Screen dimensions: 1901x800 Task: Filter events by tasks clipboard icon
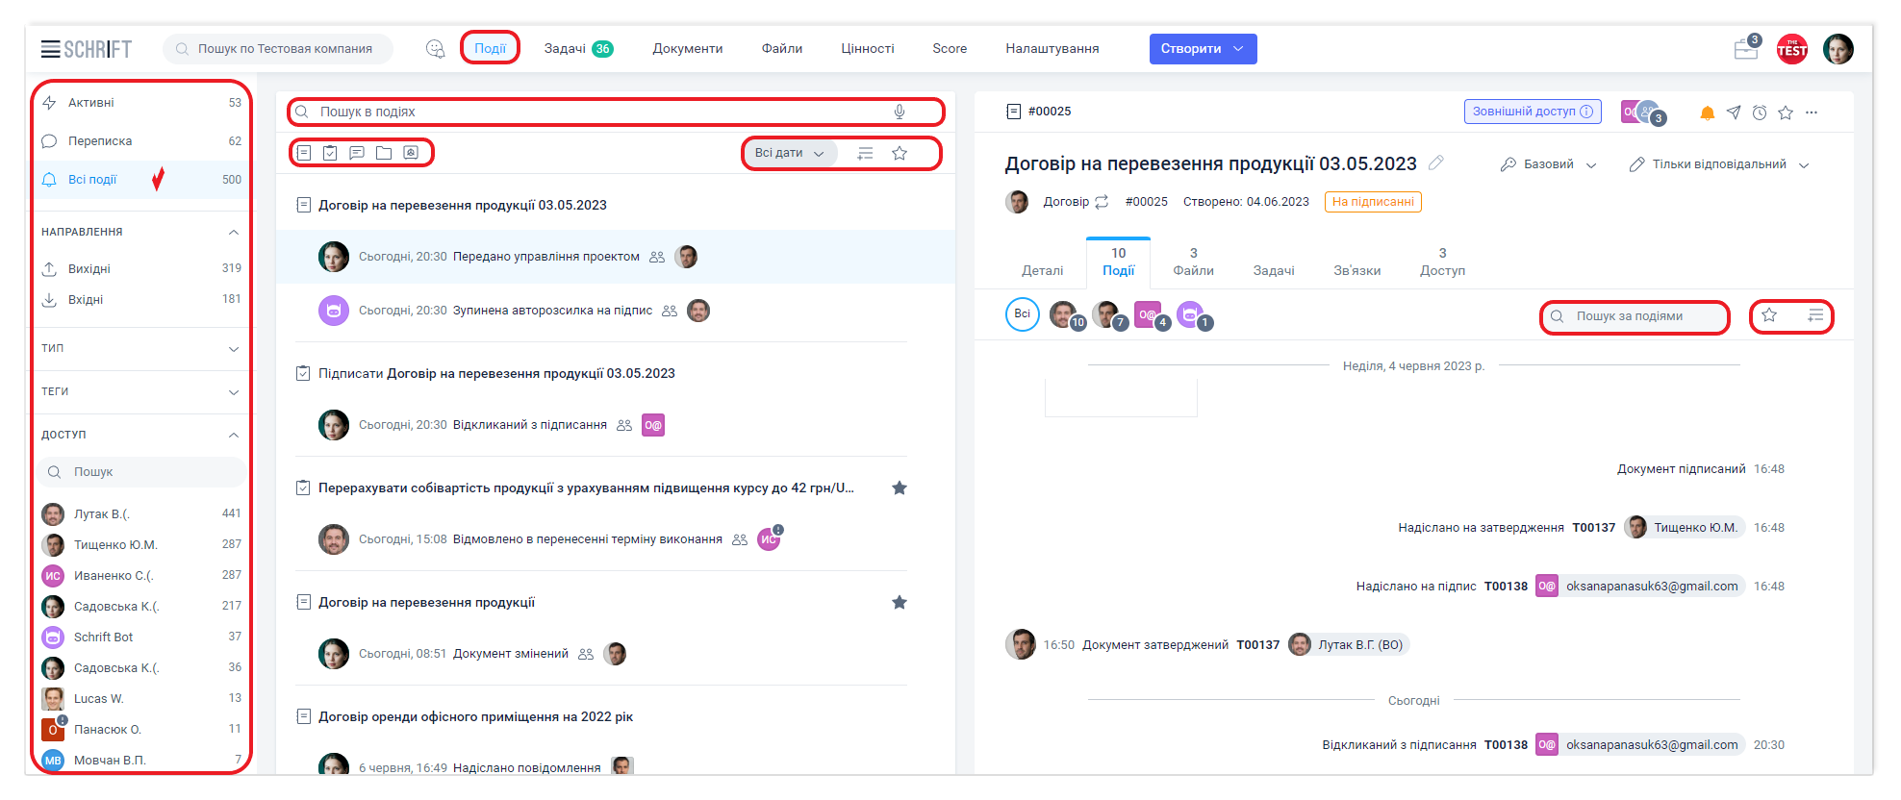click(330, 153)
